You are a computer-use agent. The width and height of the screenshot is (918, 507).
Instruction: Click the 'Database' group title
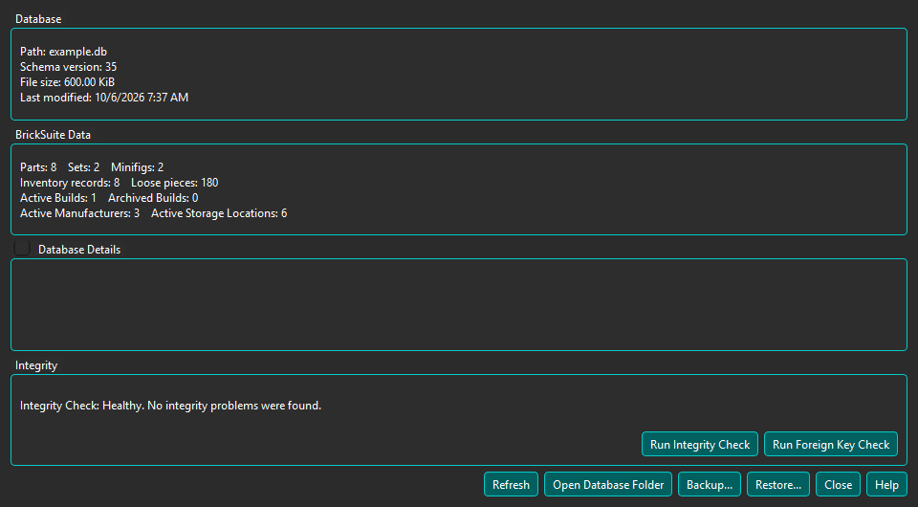point(38,19)
